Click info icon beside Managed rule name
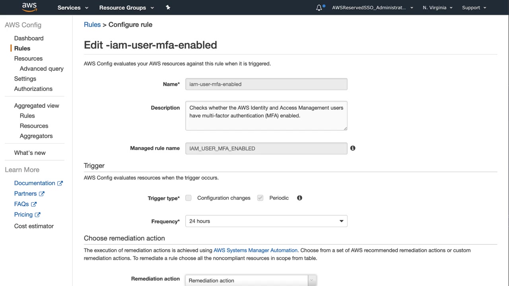 (x=353, y=148)
